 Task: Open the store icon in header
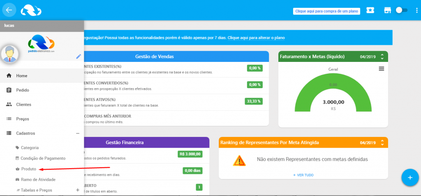pyautogui.click(x=387, y=10)
